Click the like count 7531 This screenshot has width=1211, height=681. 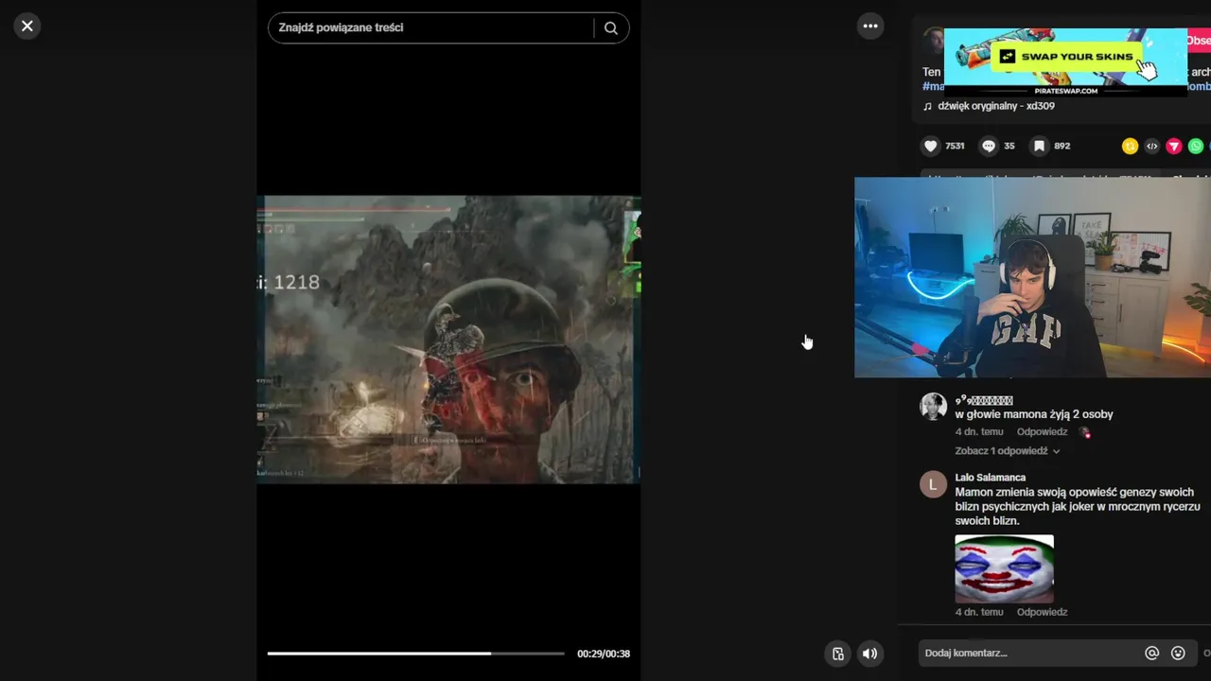(955, 146)
